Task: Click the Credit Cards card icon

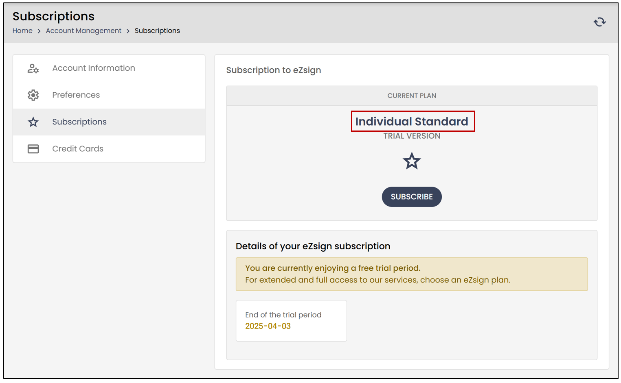Action: pyautogui.click(x=33, y=149)
